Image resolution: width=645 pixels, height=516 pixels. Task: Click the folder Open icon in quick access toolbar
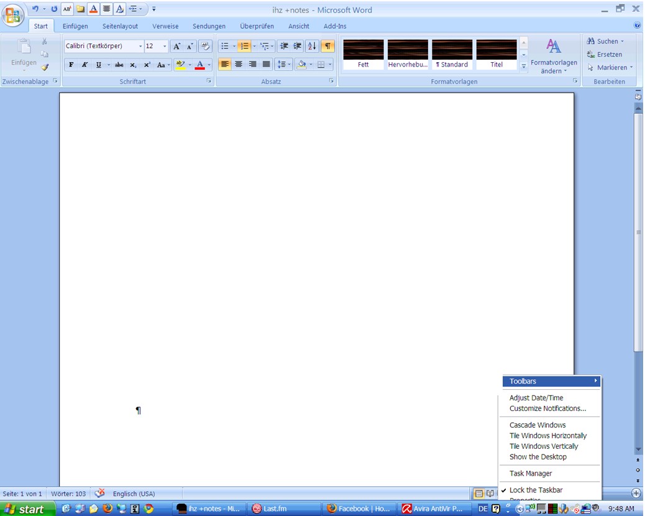pyautogui.click(x=80, y=9)
